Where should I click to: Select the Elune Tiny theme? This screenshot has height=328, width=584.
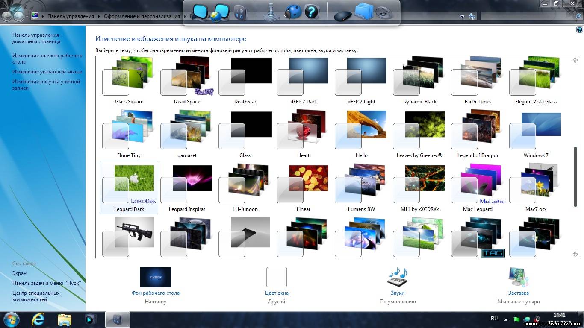pyautogui.click(x=129, y=134)
